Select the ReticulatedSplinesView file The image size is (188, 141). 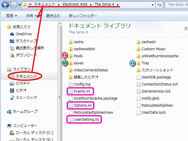[91, 113]
